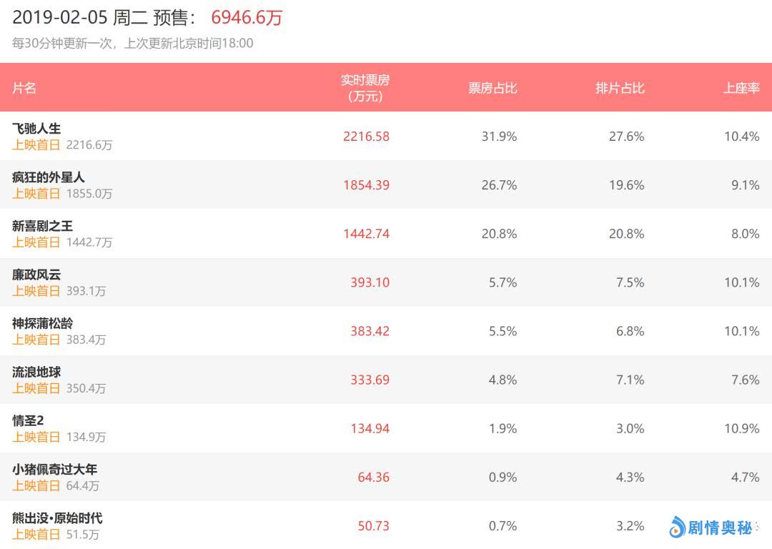Viewport: 772px width, 549px height.
Task: Click the 熊出没·原始时代 title
Action: (57, 518)
